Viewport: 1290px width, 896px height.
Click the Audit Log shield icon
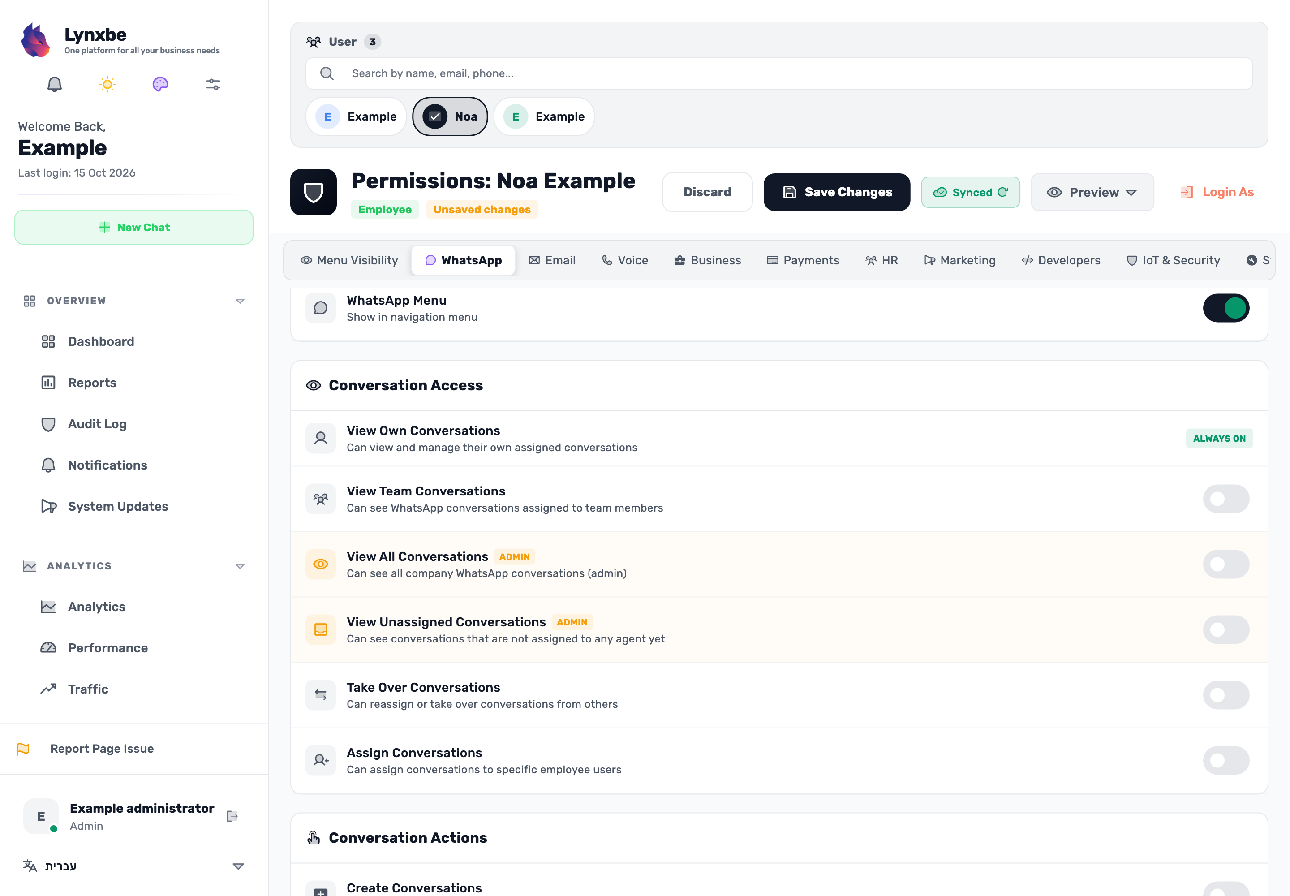48,424
